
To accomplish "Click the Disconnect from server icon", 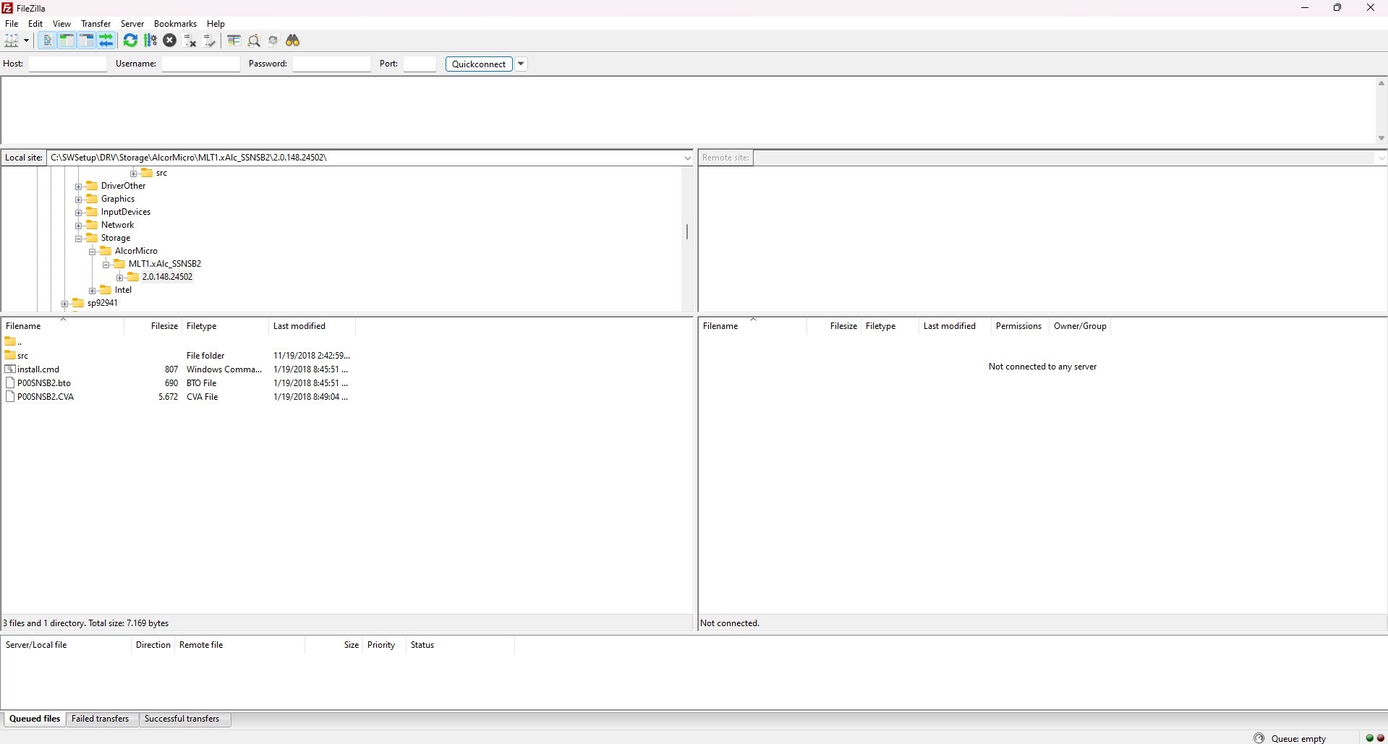I will tap(190, 40).
